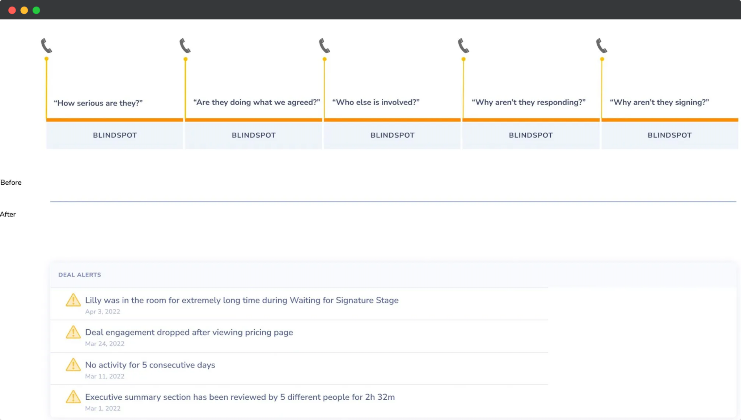This screenshot has height=420, width=741.
Task: Click the warning icon for the no-activity alert
Action: (x=73, y=365)
